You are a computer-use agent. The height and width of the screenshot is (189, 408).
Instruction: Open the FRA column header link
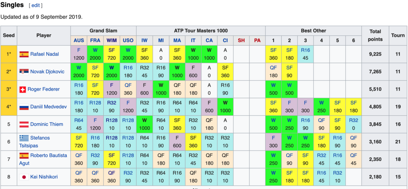click(95, 40)
